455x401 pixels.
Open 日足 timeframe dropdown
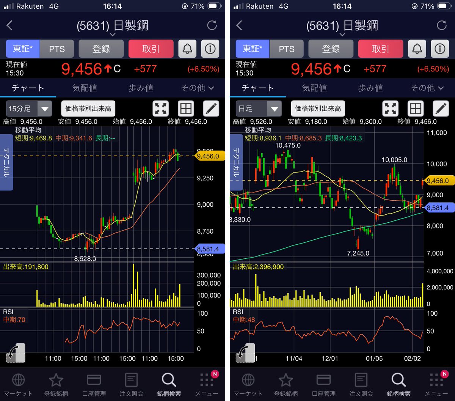(259, 109)
